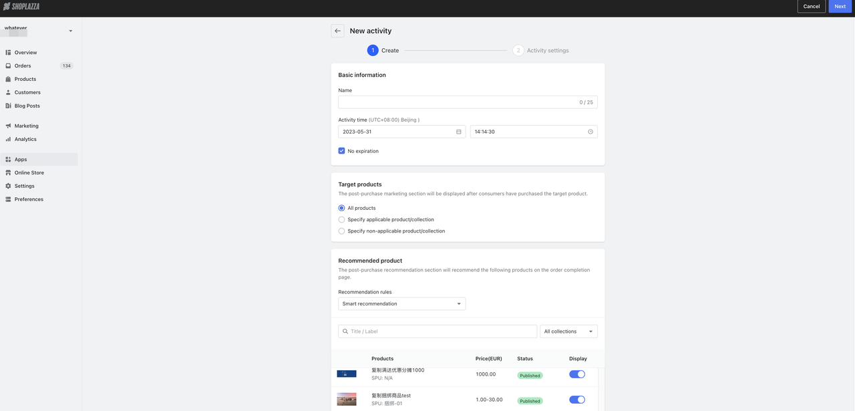Click the Next button
Image resolution: width=855 pixels, height=411 pixels.
click(x=840, y=7)
